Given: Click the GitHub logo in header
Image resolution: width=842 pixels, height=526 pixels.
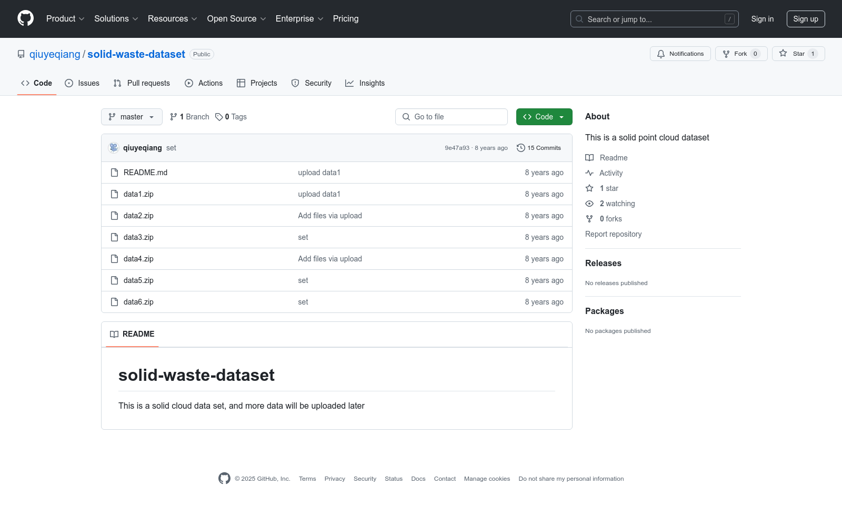Looking at the screenshot, I should pyautogui.click(x=25, y=18).
